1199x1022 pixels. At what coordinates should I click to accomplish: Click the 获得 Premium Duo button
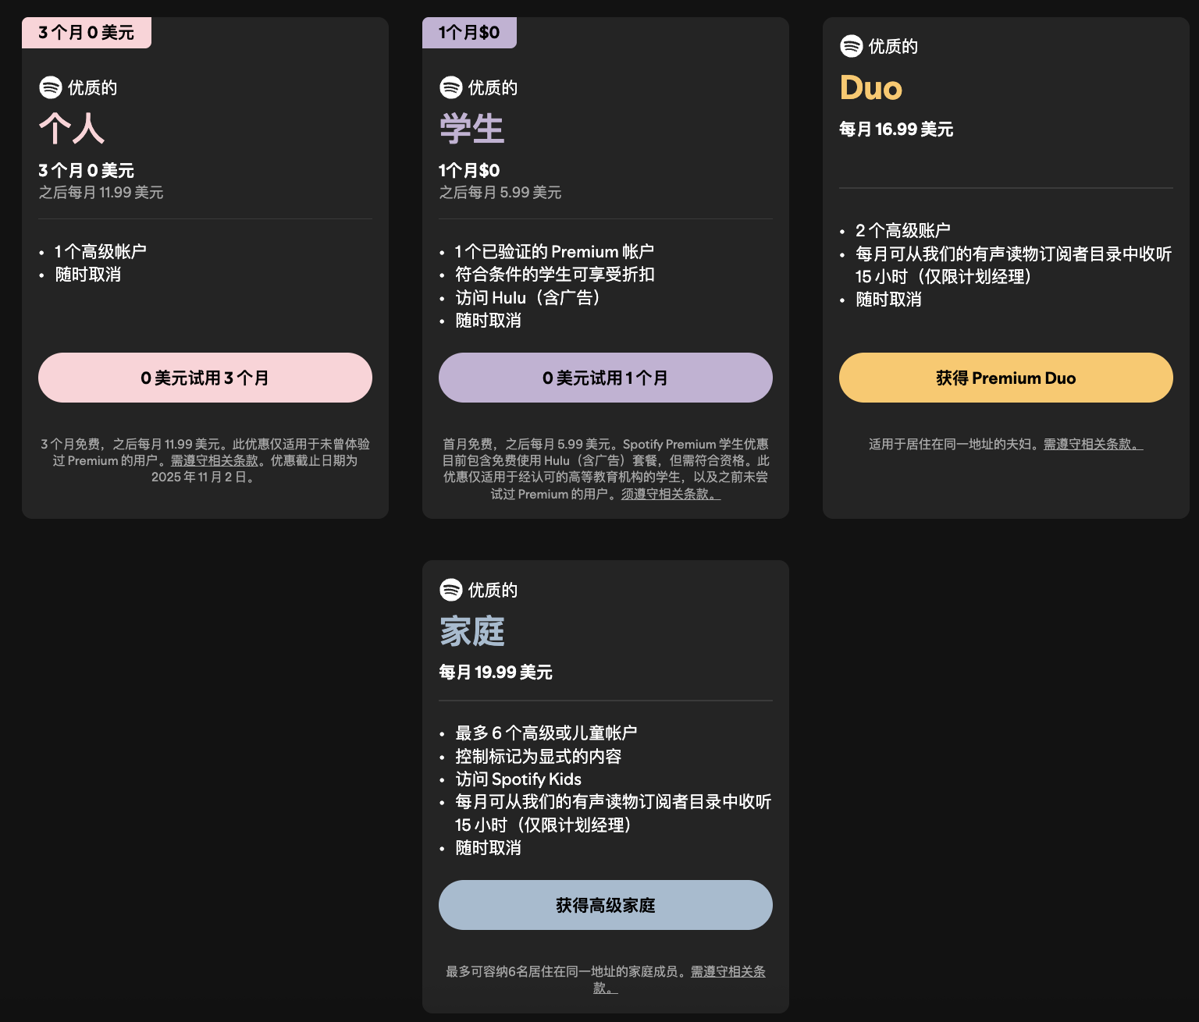click(1005, 378)
